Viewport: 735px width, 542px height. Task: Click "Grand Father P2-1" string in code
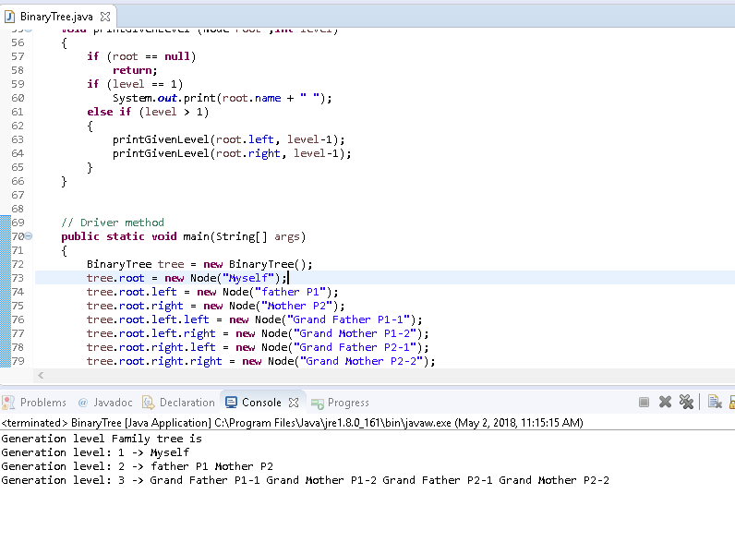[x=355, y=347]
